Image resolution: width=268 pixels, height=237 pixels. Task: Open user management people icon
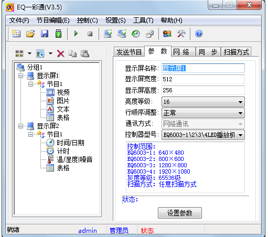point(167,34)
